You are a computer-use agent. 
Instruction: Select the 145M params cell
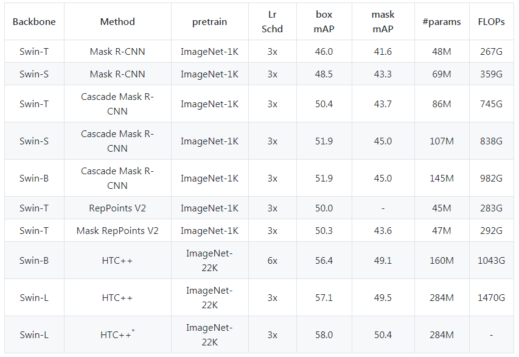point(441,178)
